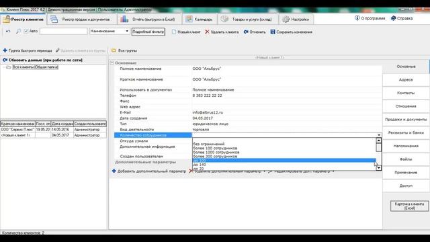Viewport: 430px width, 242px height.
Task: Choose без ограничений from the list
Action: tap(209, 144)
